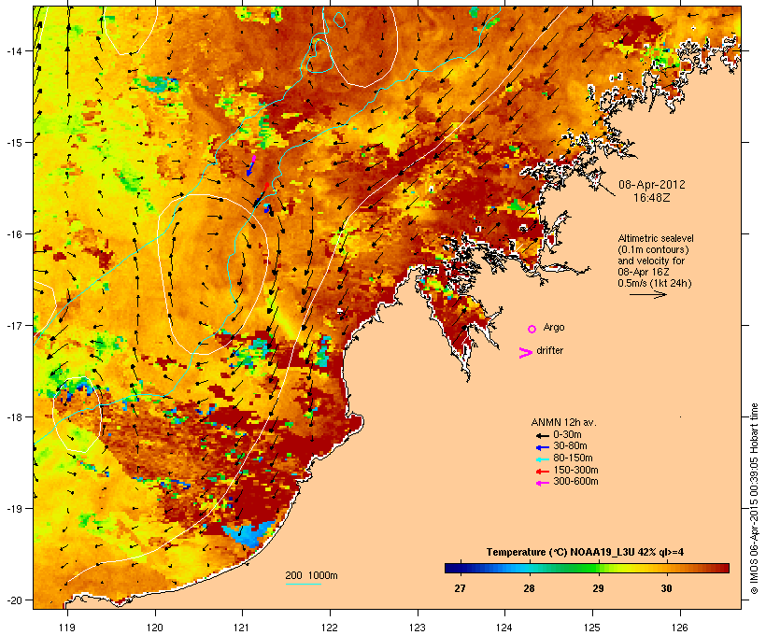766x635 pixels.
Task: Click the cyan 200 1000m isobath legend line
Action: click(x=304, y=584)
